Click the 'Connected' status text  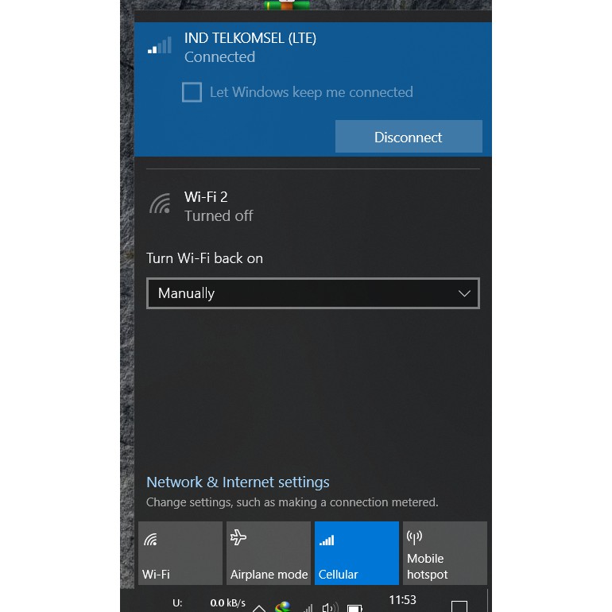point(219,57)
